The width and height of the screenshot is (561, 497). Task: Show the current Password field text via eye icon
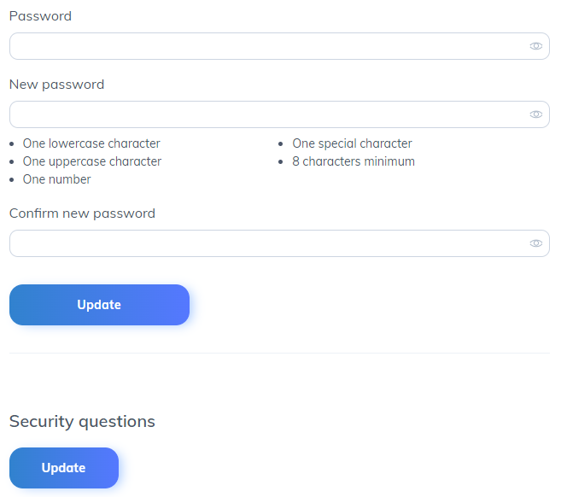click(x=535, y=46)
